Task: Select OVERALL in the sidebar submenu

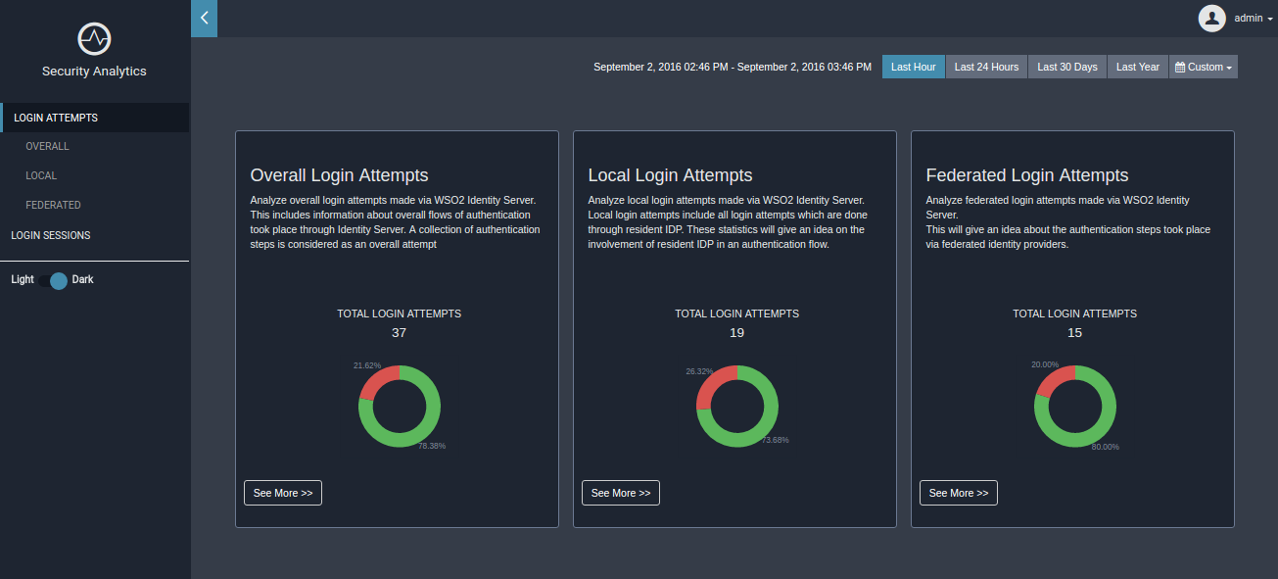Action: click(x=47, y=146)
